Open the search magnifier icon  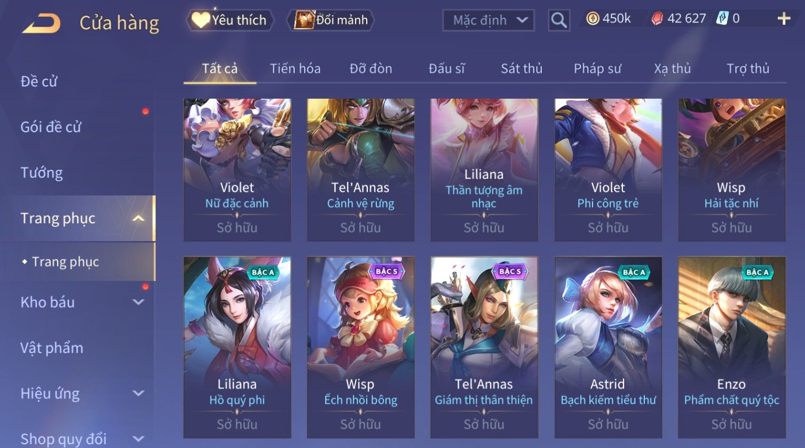pyautogui.click(x=559, y=20)
